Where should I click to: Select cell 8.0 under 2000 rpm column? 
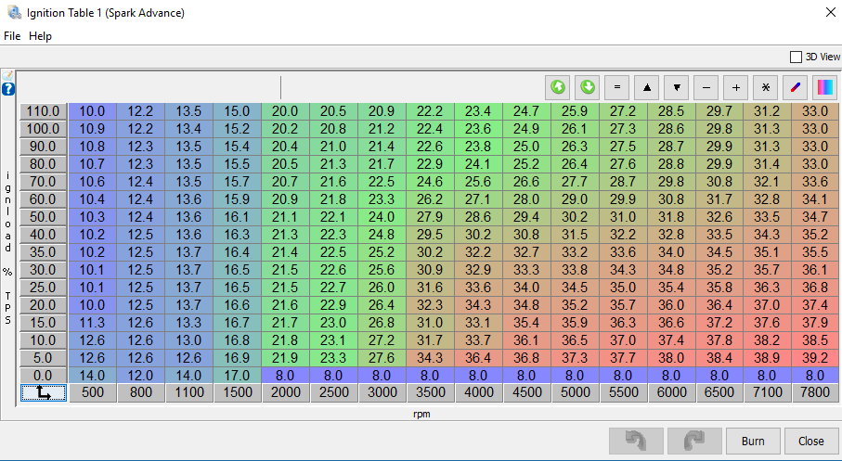(x=285, y=376)
